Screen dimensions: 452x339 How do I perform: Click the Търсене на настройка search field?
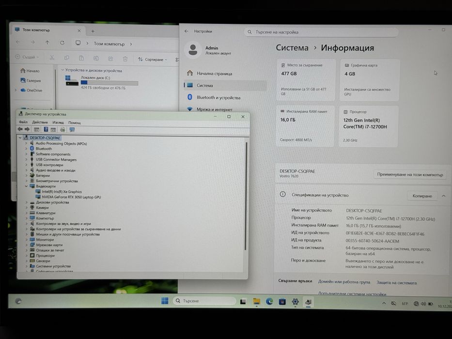pyautogui.click(x=321, y=32)
